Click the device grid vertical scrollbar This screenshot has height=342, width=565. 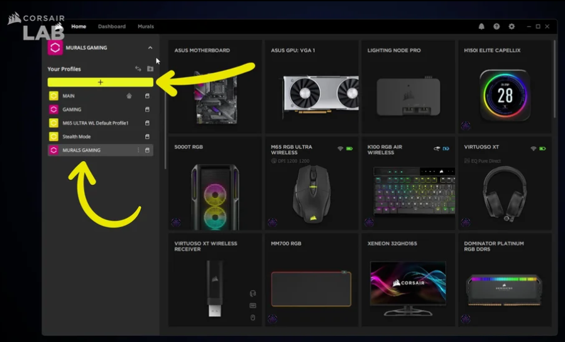click(x=554, y=79)
